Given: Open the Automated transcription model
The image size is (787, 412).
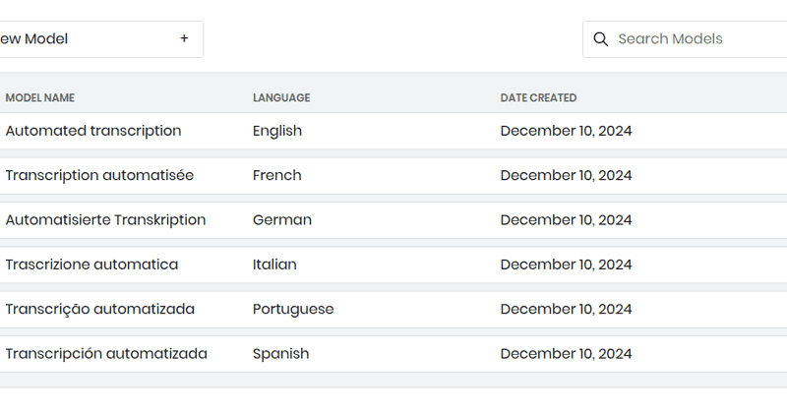Looking at the screenshot, I should point(93,131).
